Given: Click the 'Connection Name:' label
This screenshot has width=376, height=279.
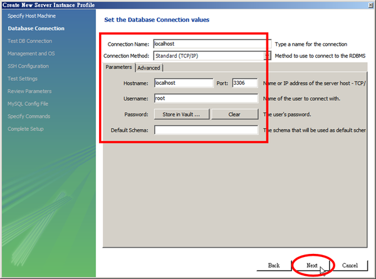Looking at the screenshot, I should pos(128,45).
